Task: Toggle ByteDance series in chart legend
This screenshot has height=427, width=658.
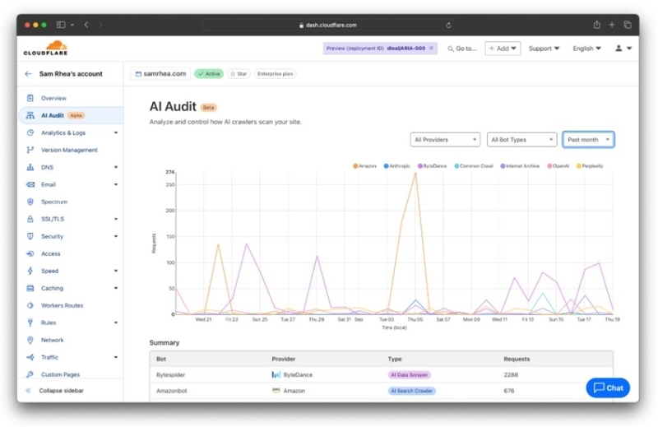Action: pyautogui.click(x=432, y=166)
